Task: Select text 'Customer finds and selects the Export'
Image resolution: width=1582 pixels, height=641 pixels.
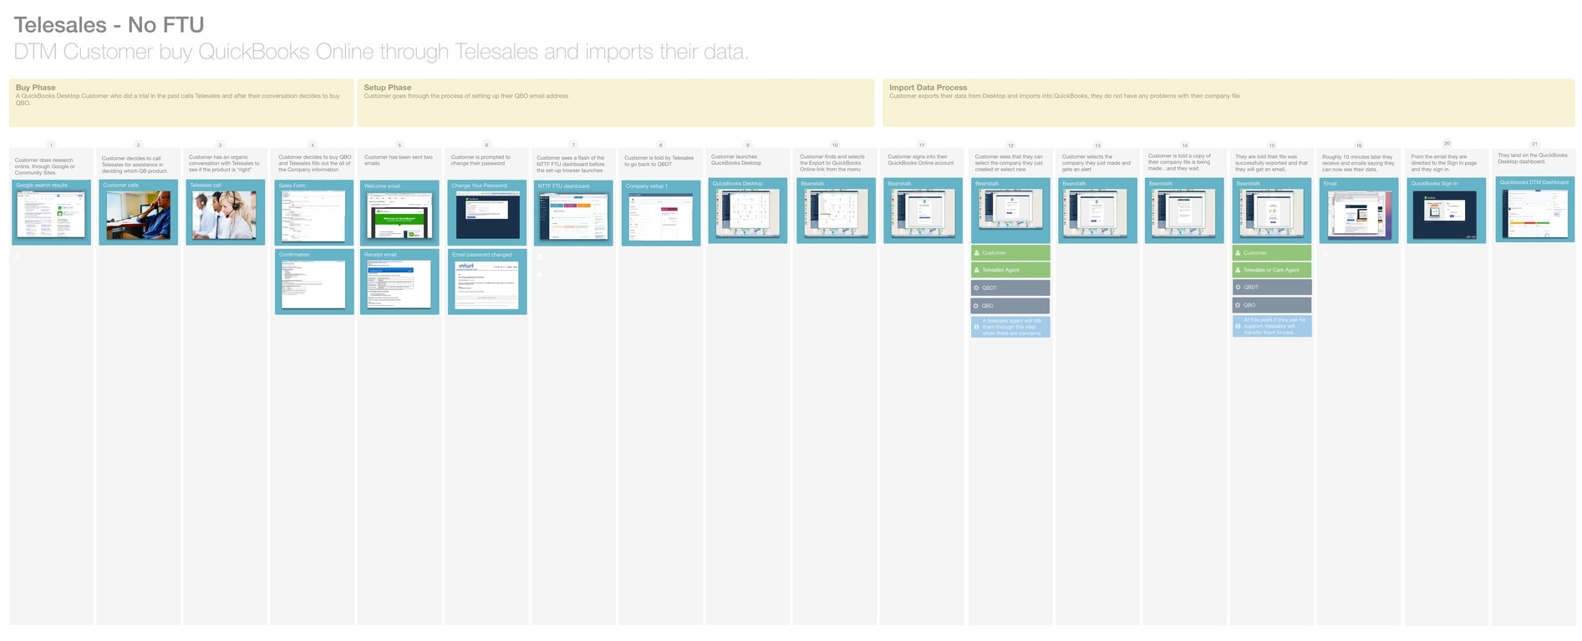Action: tap(832, 163)
